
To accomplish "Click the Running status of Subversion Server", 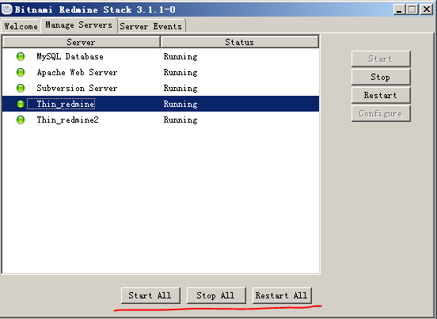I will tap(180, 89).
